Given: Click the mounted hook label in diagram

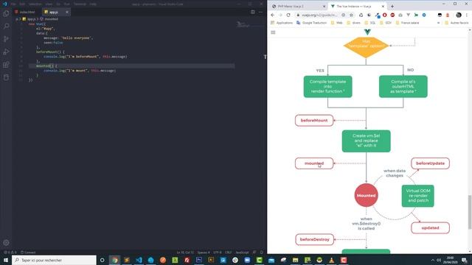Looking at the screenshot, I should 314,163.
